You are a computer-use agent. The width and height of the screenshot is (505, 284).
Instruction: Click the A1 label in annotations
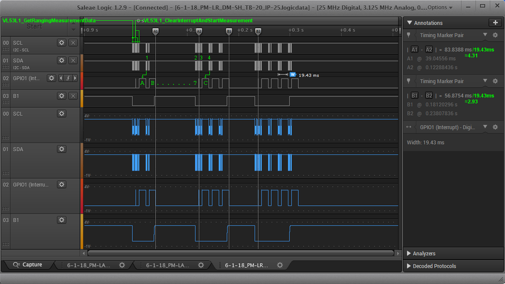coord(415,50)
